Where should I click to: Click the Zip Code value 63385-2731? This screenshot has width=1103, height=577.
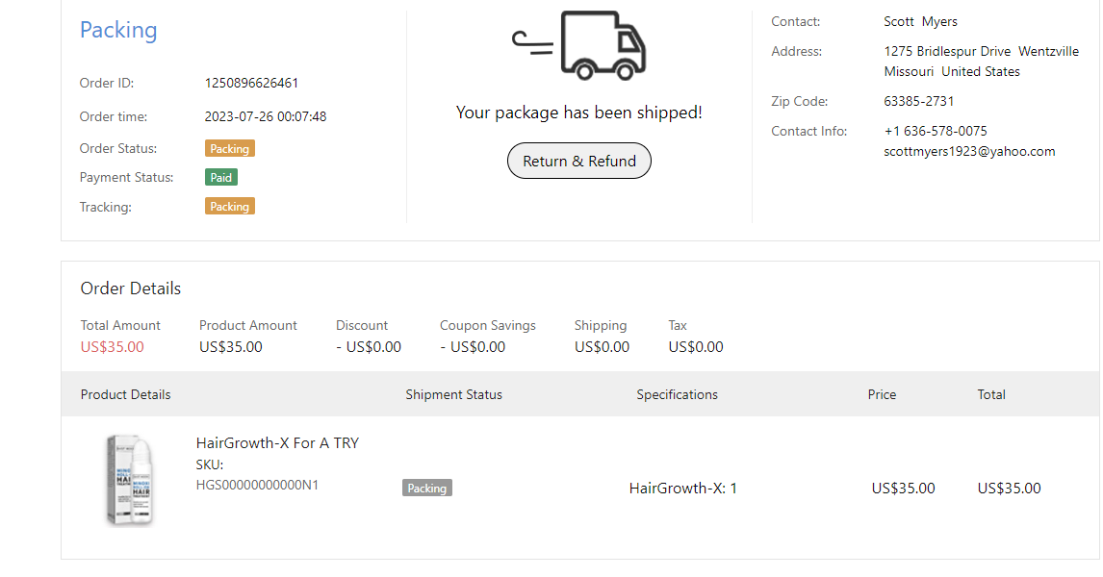(919, 101)
